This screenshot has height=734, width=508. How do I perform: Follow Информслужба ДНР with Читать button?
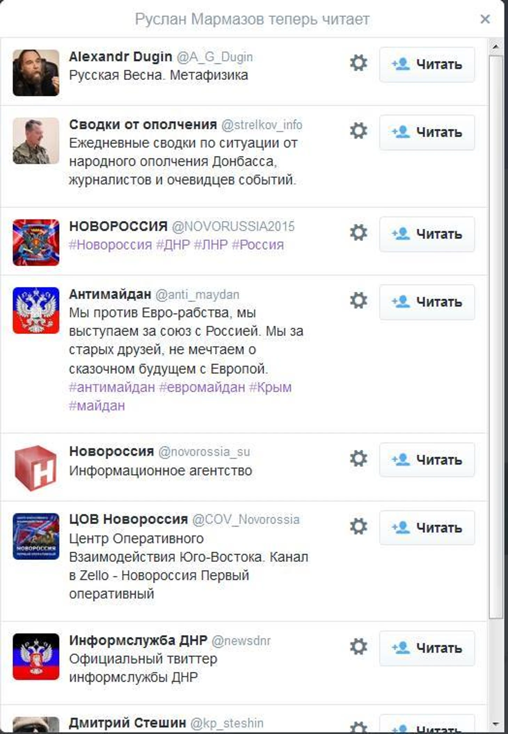coord(427,648)
